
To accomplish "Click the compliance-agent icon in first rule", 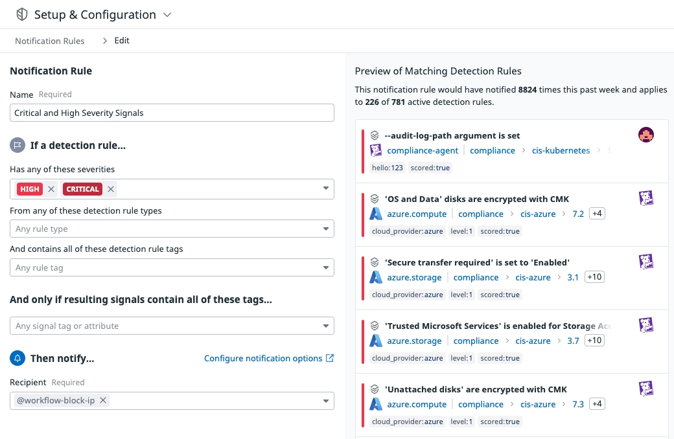I will [x=376, y=150].
